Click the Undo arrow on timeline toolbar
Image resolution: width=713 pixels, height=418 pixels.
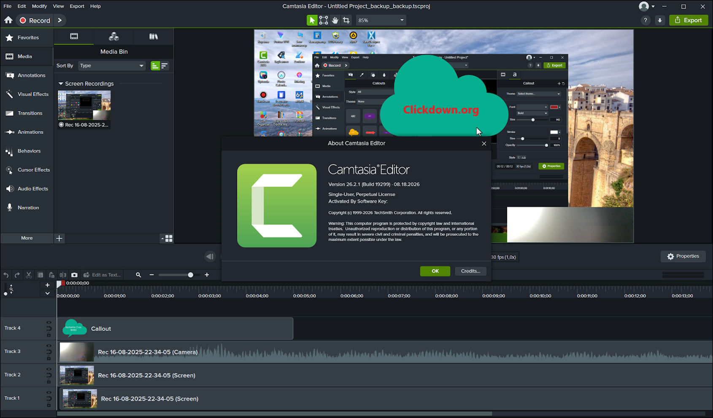[x=6, y=275]
